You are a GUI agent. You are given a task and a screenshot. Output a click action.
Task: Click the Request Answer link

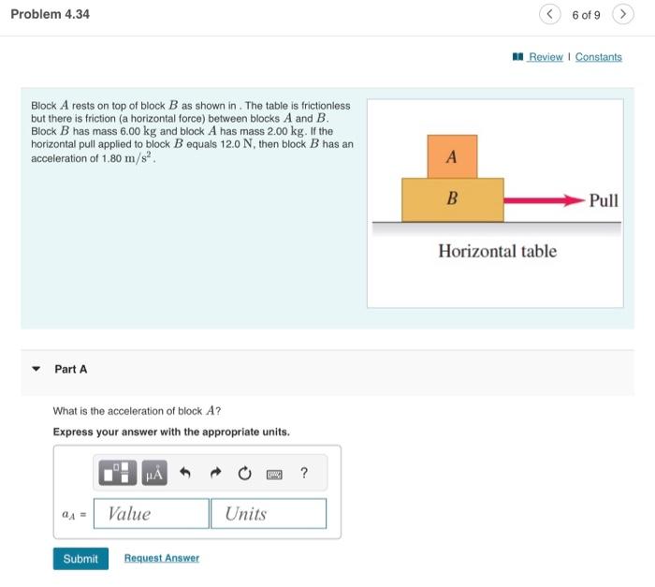pyautogui.click(x=162, y=558)
